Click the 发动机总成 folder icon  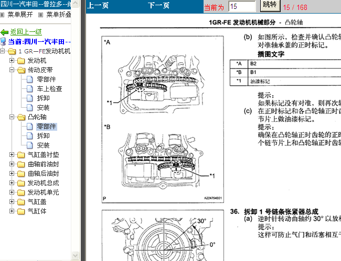(21, 183)
